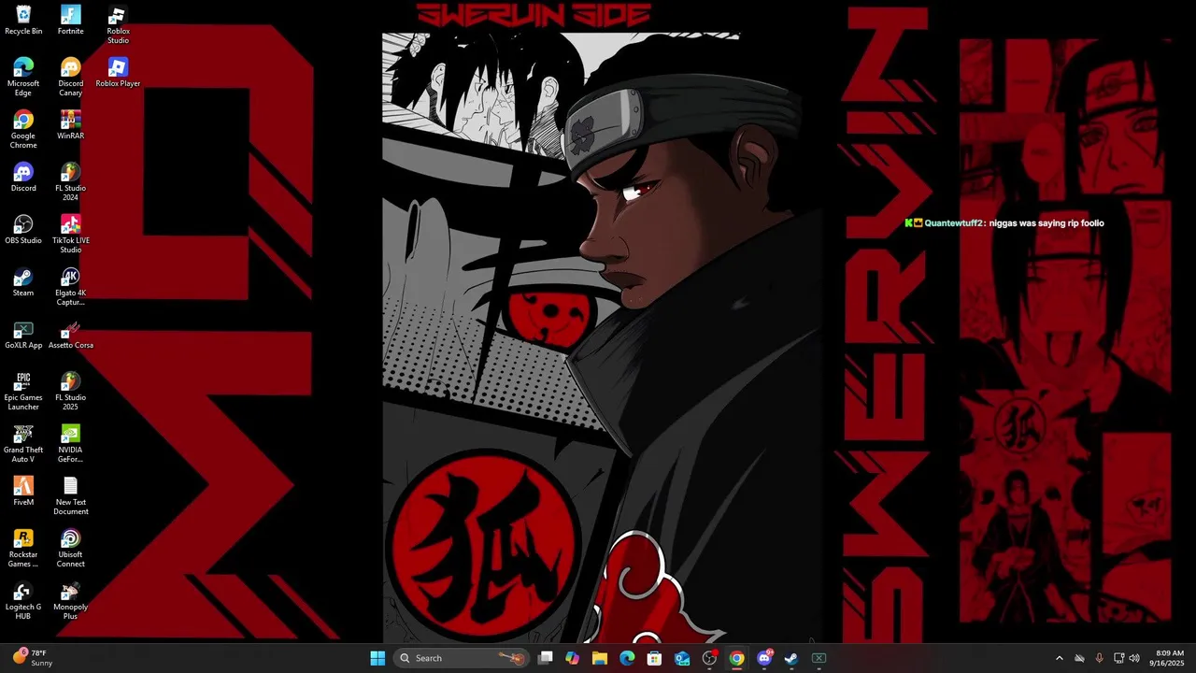Select the TikTok LIVE Studio desktop shortcut
The width and height of the screenshot is (1196, 673).
[70, 235]
